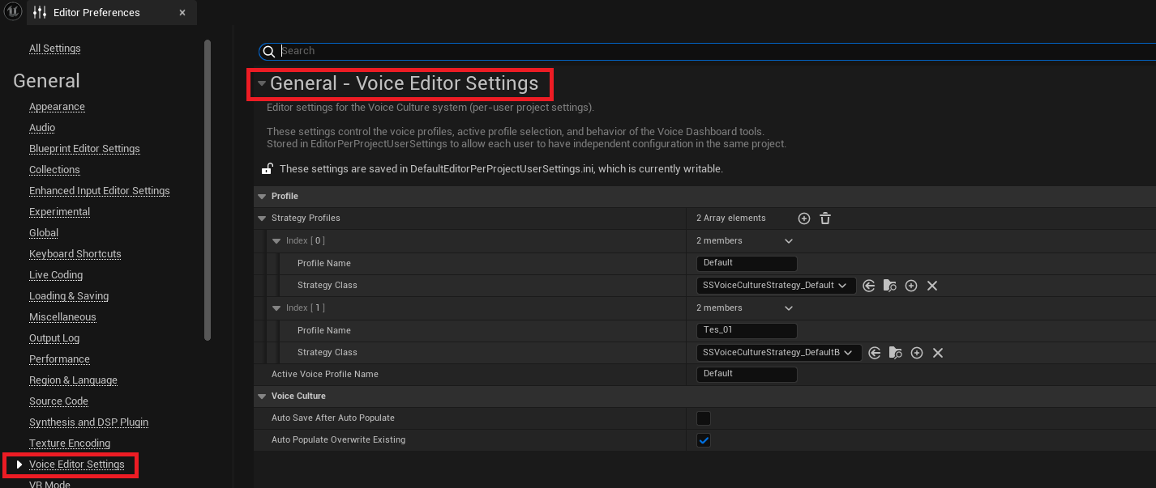Open SSVoiceCultureStrategy_DefaultB class dropdown
The width and height of the screenshot is (1156, 488).
pos(779,353)
